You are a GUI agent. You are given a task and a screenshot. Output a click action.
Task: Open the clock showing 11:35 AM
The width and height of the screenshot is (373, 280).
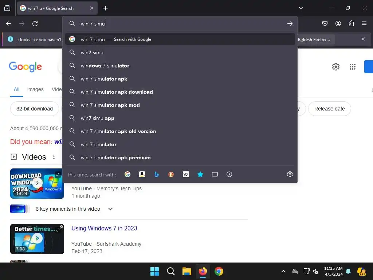(333, 271)
